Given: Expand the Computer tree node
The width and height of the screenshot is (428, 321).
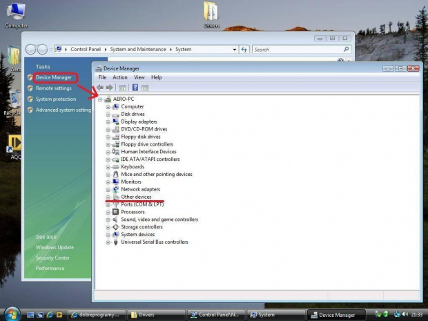Looking at the screenshot, I should click(x=108, y=107).
